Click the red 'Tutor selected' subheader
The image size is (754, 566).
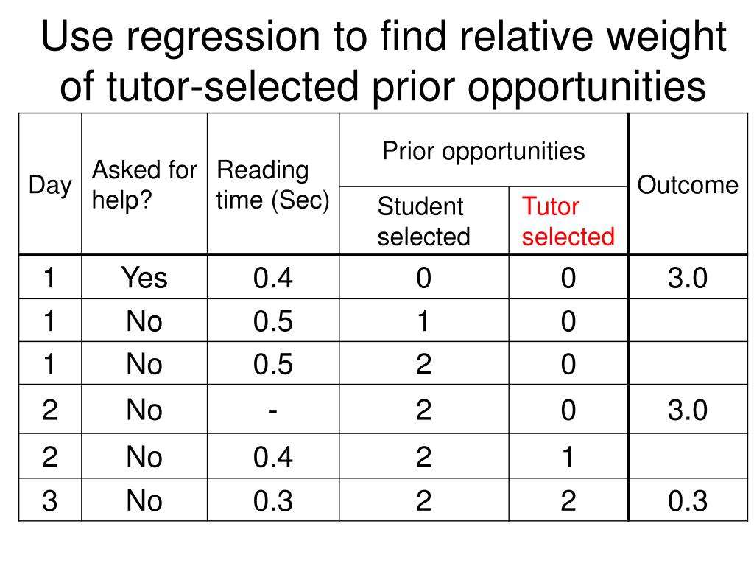(568, 221)
